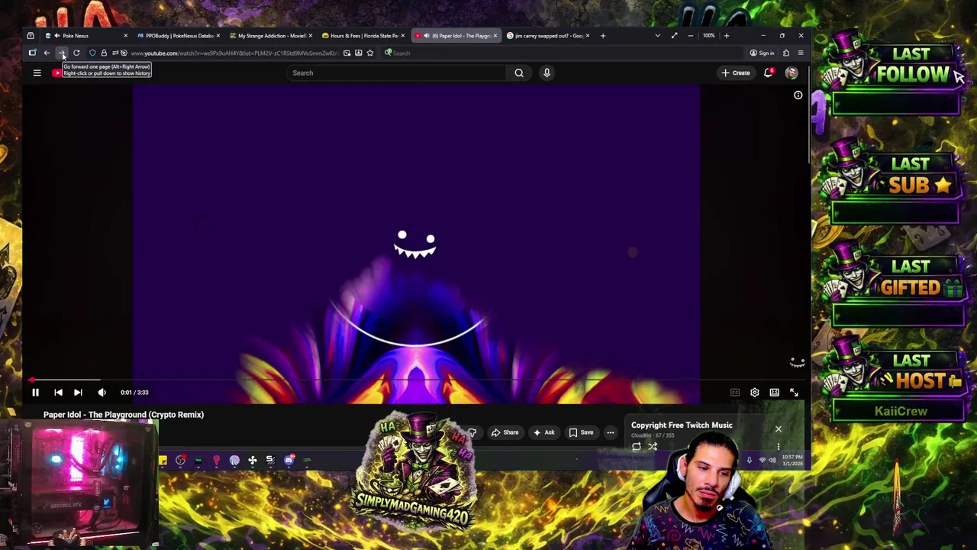Screen dimensions: 977x550
Task: Open the Create button
Action: (x=736, y=73)
